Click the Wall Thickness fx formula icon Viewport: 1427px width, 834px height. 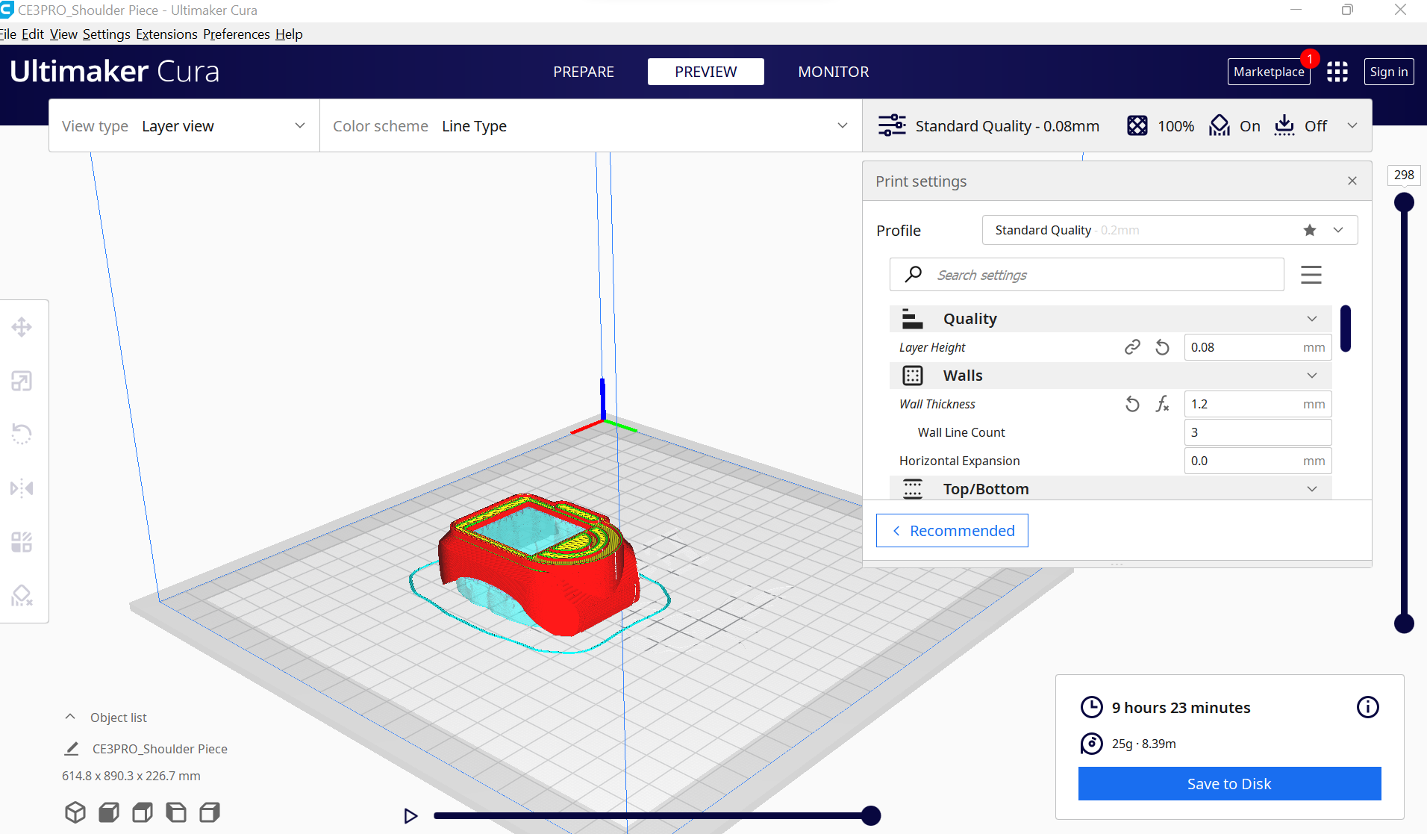coord(1162,404)
